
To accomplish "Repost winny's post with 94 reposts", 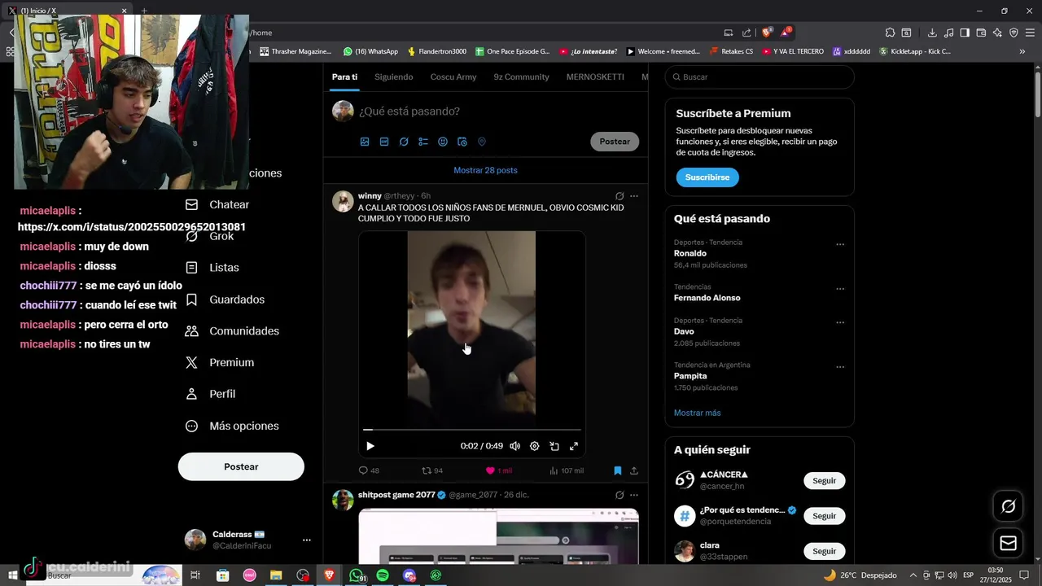I will pyautogui.click(x=431, y=470).
